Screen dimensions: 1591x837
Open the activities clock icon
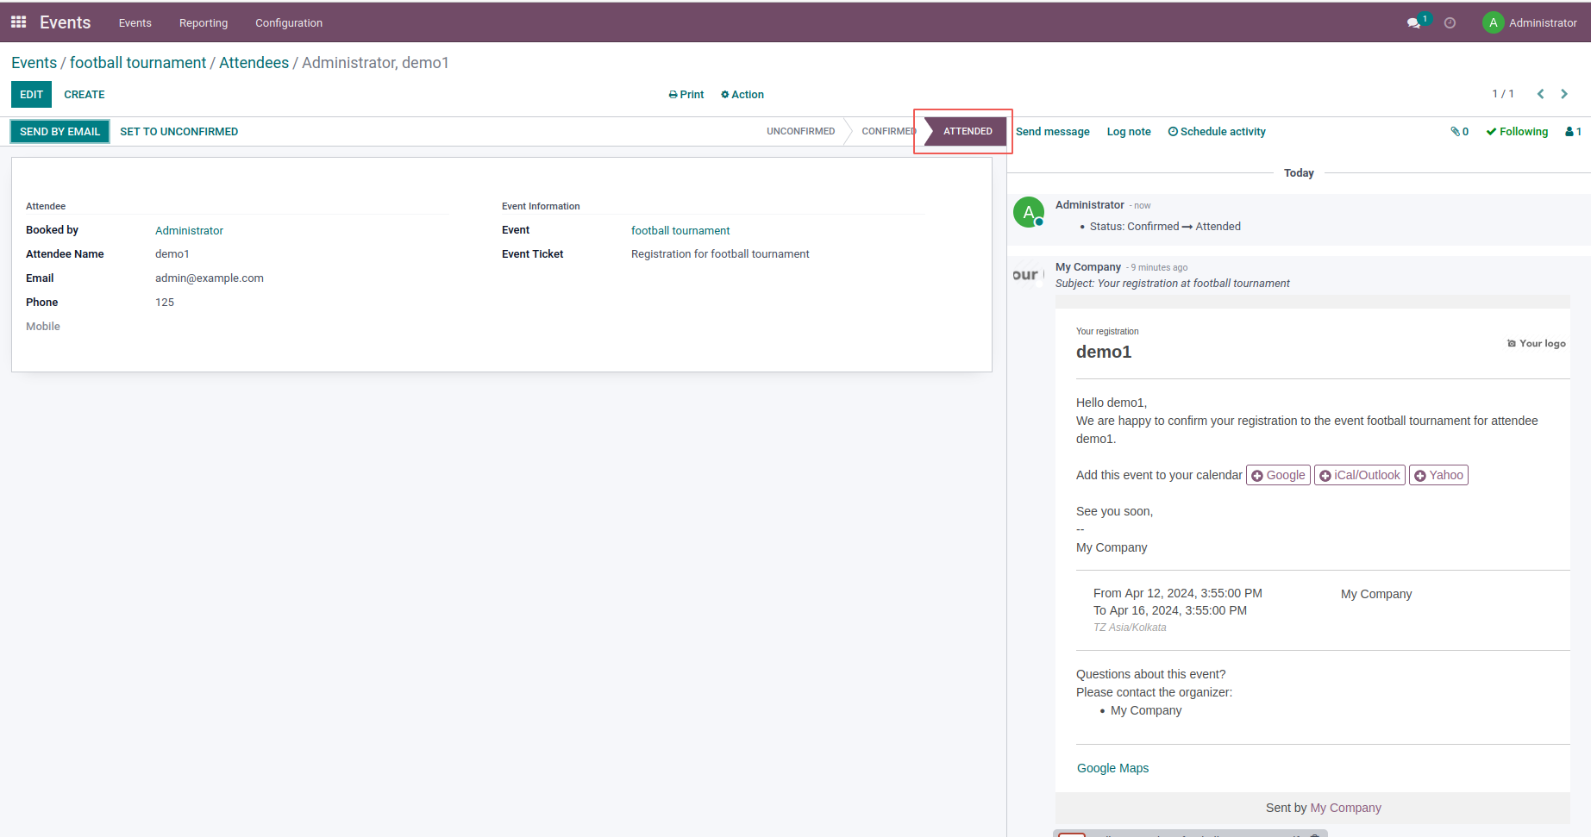pos(1450,23)
